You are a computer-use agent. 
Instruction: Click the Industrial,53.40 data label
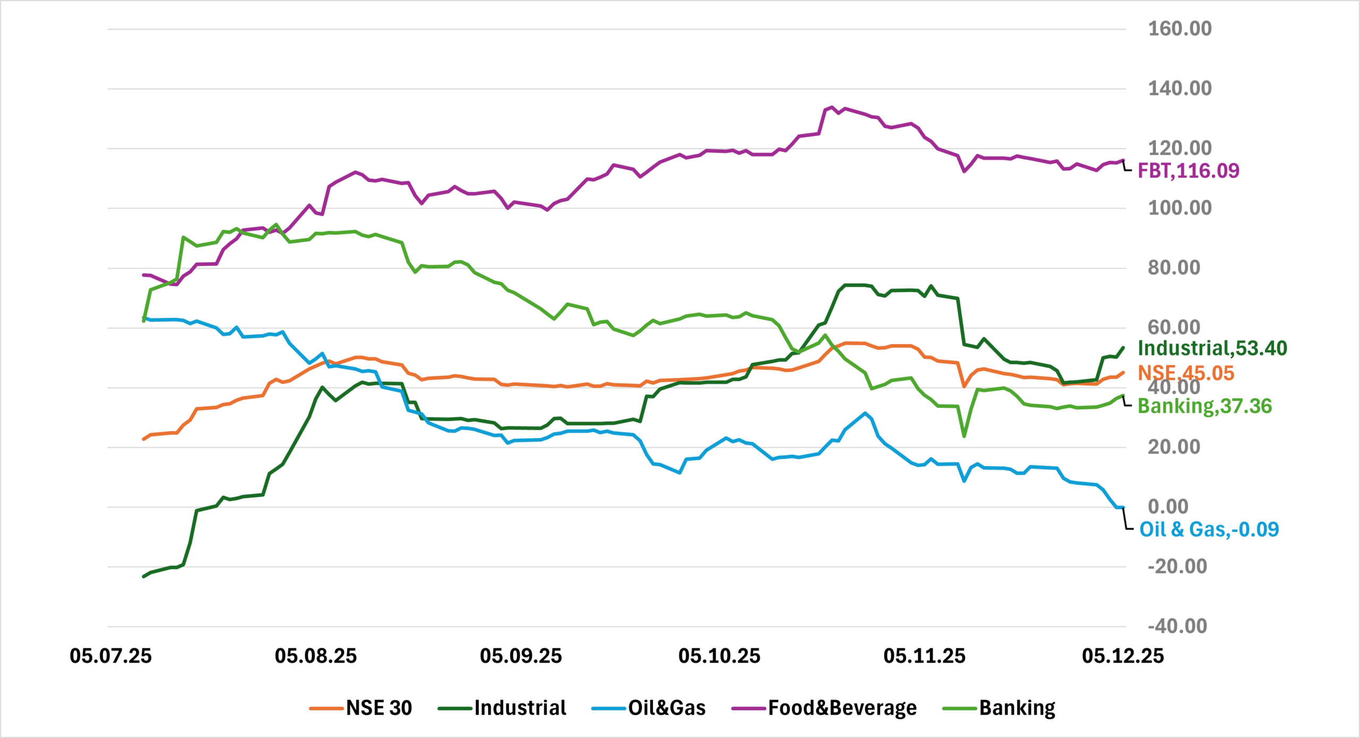point(1212,348)
